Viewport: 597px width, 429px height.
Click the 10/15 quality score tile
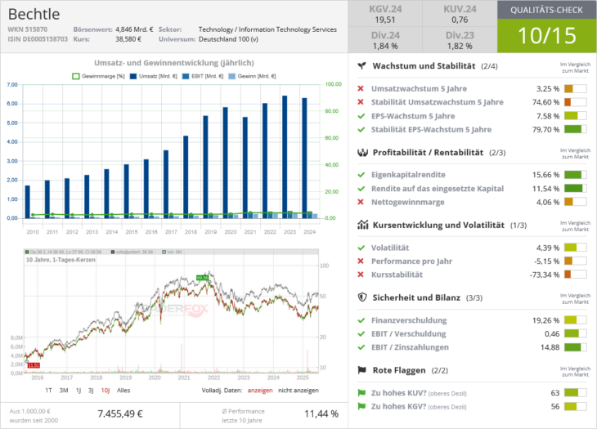click(547, 36)
